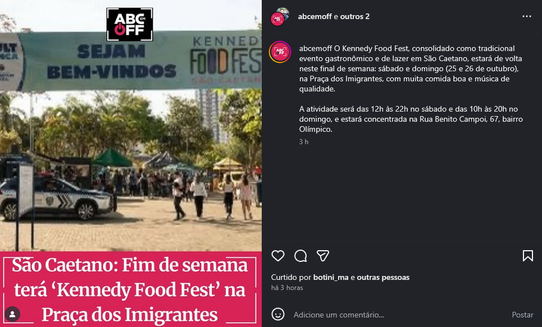Click the '3 h' time under the caption

point(304,142)
